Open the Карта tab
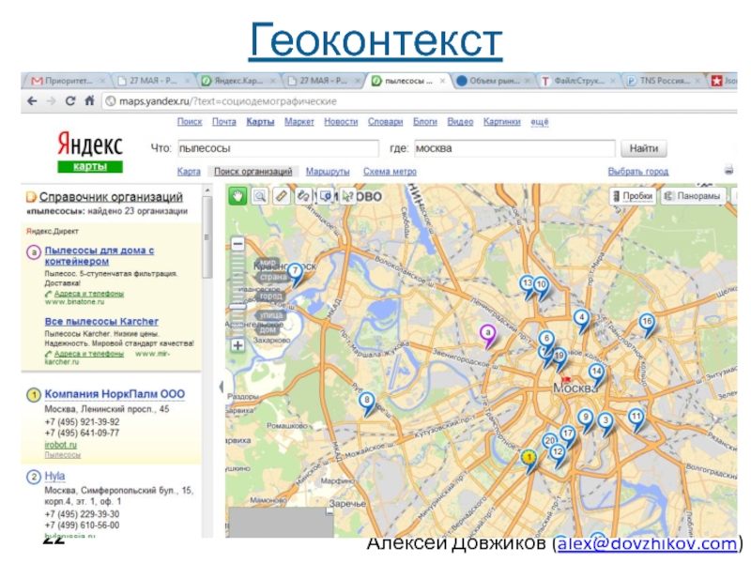This screenshot has width=751, height=563. [189, 172]
